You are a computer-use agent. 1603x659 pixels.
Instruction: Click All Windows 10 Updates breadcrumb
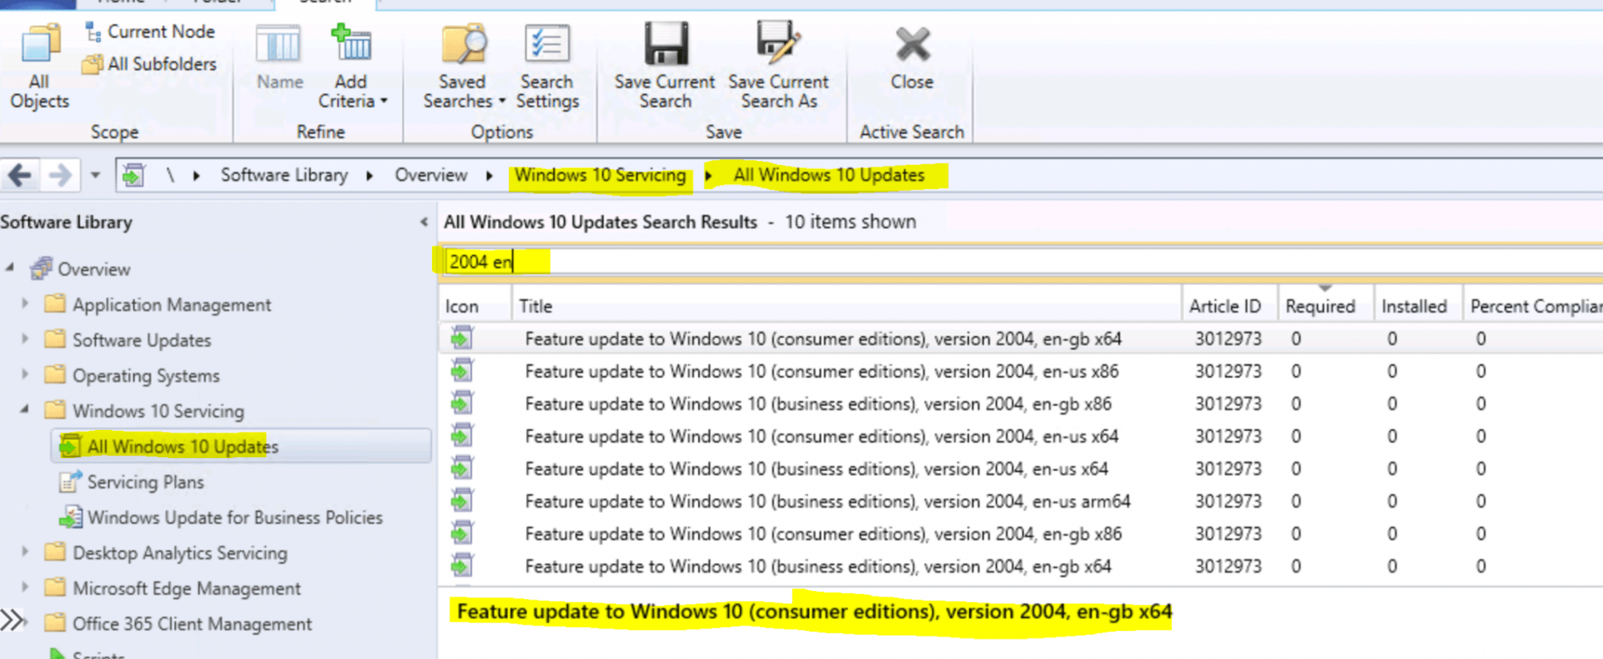tap(829, 175)
